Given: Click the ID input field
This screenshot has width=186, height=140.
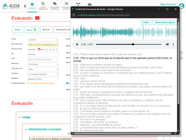Looking at the screenshot, I should (x=43, y=54).
